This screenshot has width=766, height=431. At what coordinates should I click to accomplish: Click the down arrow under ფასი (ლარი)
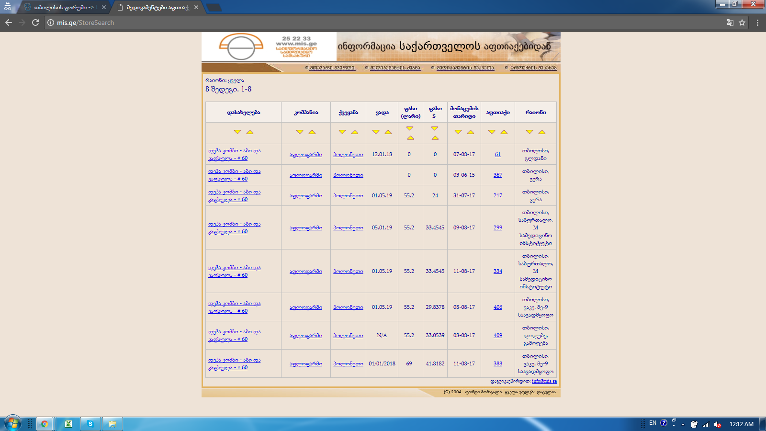click(x=410, y=128)
